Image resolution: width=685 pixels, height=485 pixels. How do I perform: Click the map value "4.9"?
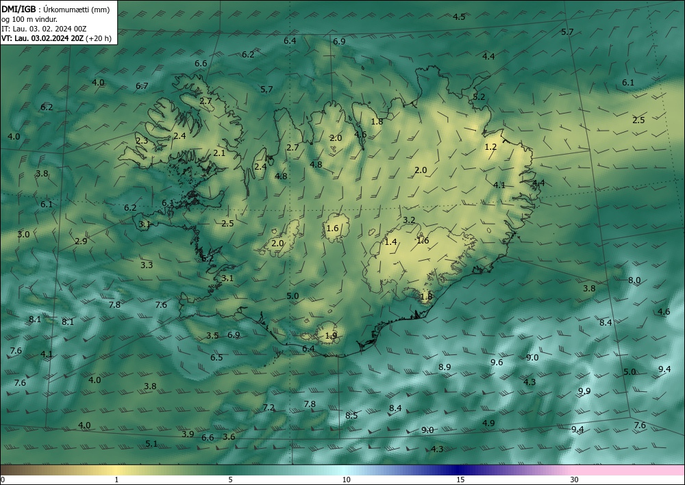pyautogui.click(x=488, y=423)
